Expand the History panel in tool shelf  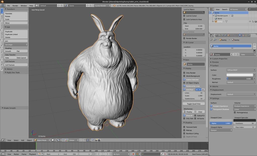9,69
